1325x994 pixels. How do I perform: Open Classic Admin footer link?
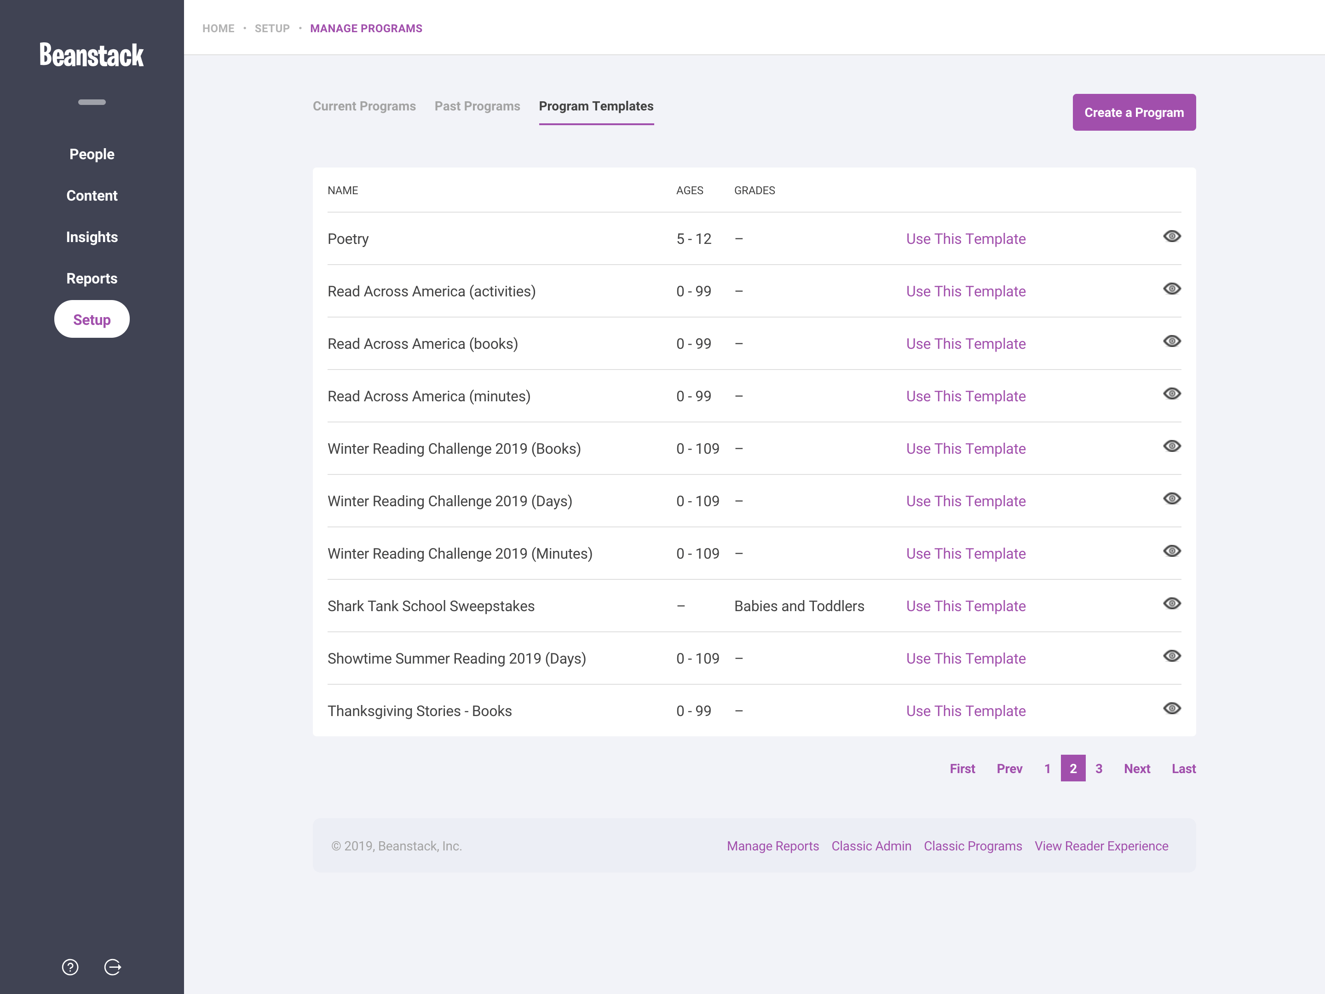click(x=871, y=846)
